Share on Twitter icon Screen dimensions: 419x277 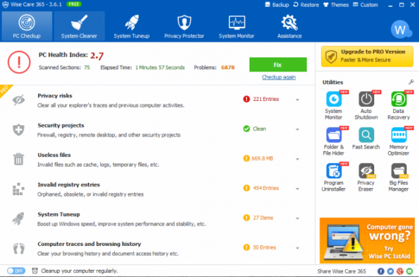(x=391, y=271)
